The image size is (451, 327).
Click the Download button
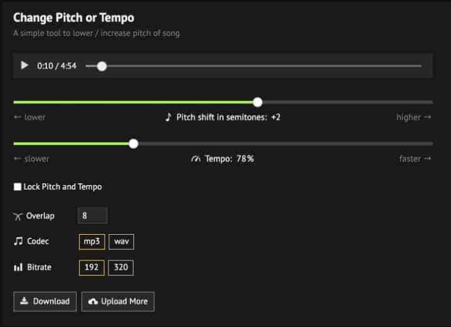45,301
